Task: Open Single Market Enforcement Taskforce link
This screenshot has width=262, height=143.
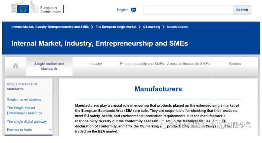Action: [24, 110]
